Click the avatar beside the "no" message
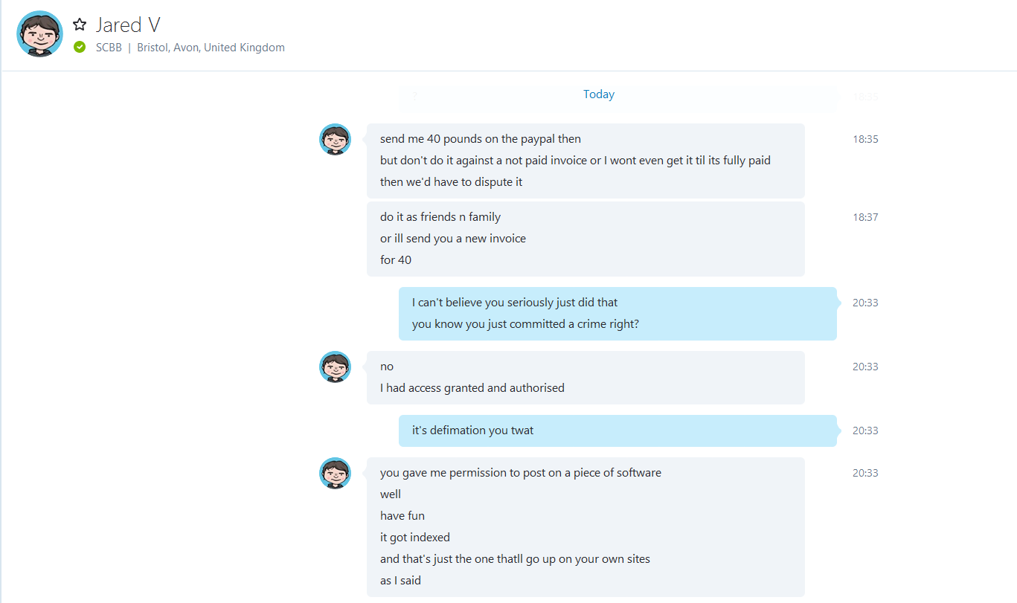The image size is (1017, 603). 335,367
